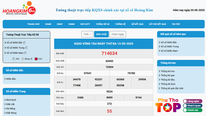Viewport: 206px width, 116px height.
Task: Open the Thống kê gan link
Action: [168, 75]
